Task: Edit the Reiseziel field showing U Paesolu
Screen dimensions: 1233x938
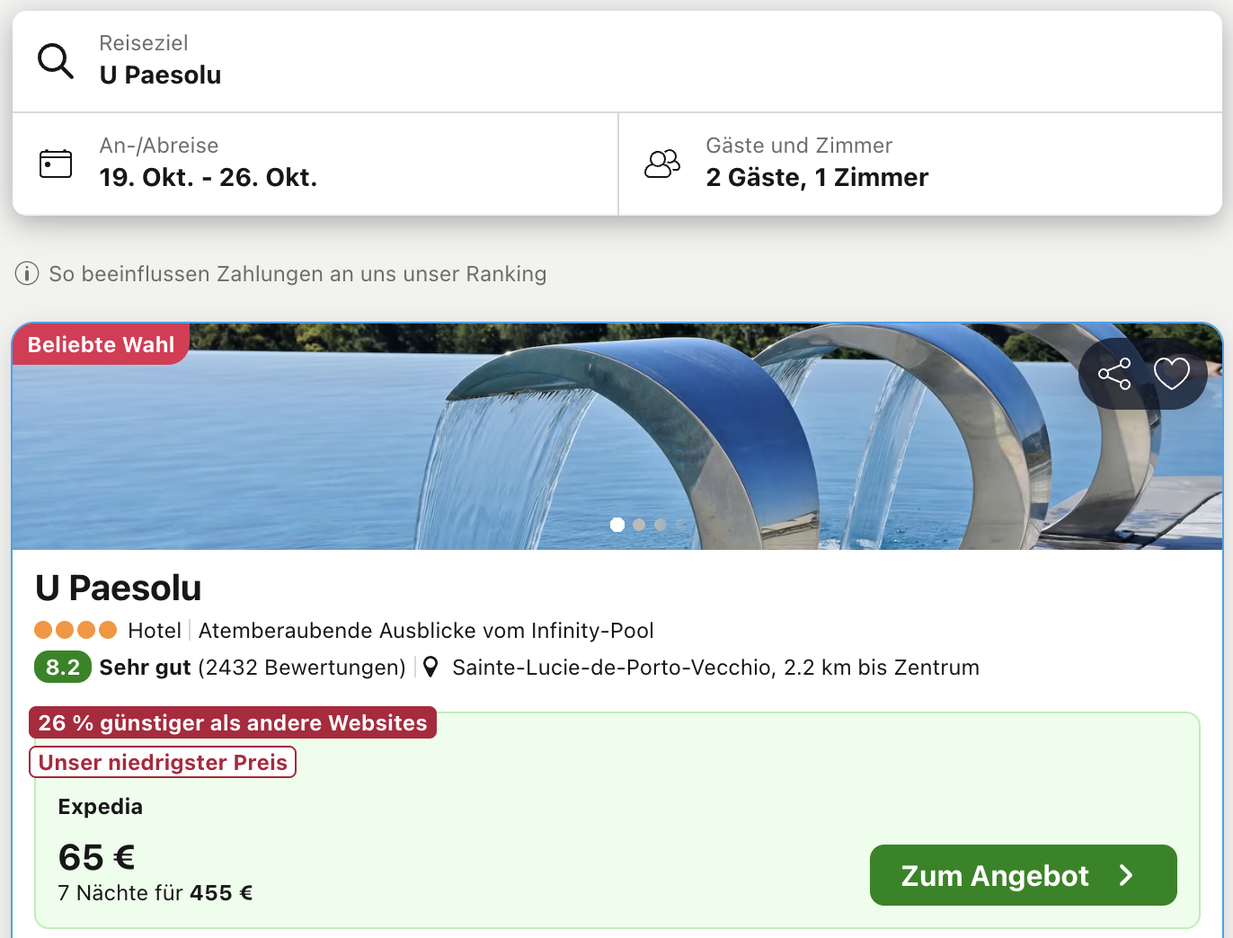Action: [160, 75]
